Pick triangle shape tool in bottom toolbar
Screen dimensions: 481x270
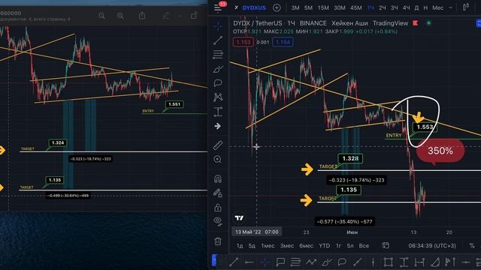(x=434, y=262)
